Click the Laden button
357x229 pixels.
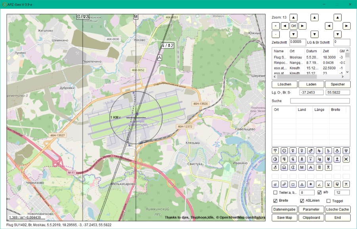pyautogui.click(x=311, y=84)
